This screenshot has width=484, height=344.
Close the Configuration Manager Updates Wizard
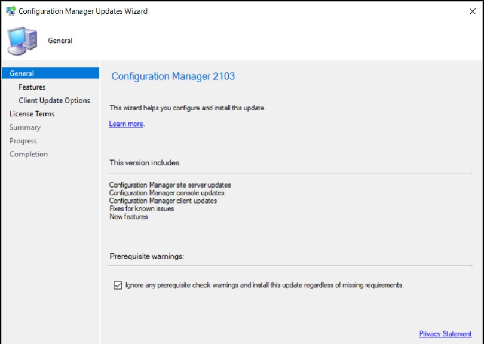coord(472,11)
